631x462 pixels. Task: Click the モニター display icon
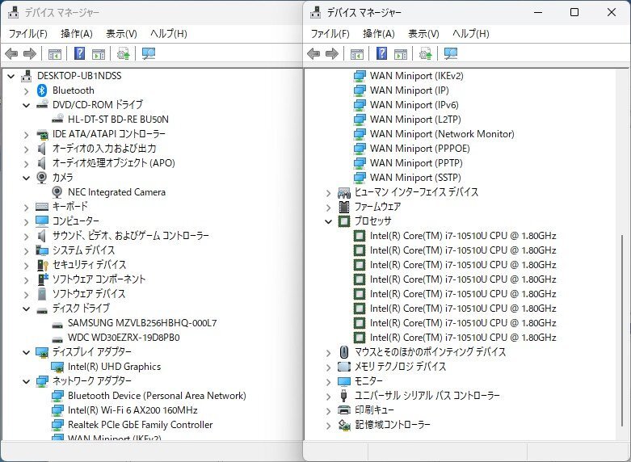coord(344,381)
